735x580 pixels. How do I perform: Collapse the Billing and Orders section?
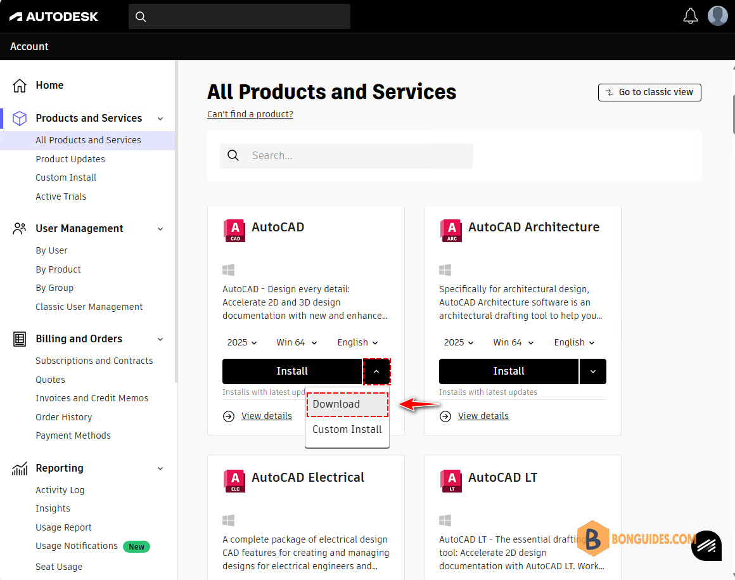[x=160, y=339]
